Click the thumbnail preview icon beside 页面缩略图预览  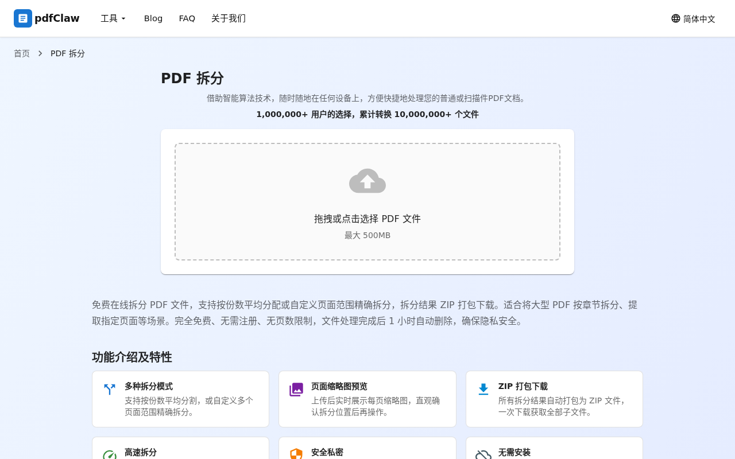click(296, 389)
